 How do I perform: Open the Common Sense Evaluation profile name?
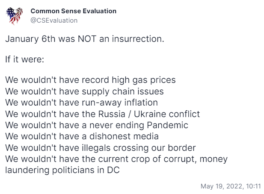(74, 11)
